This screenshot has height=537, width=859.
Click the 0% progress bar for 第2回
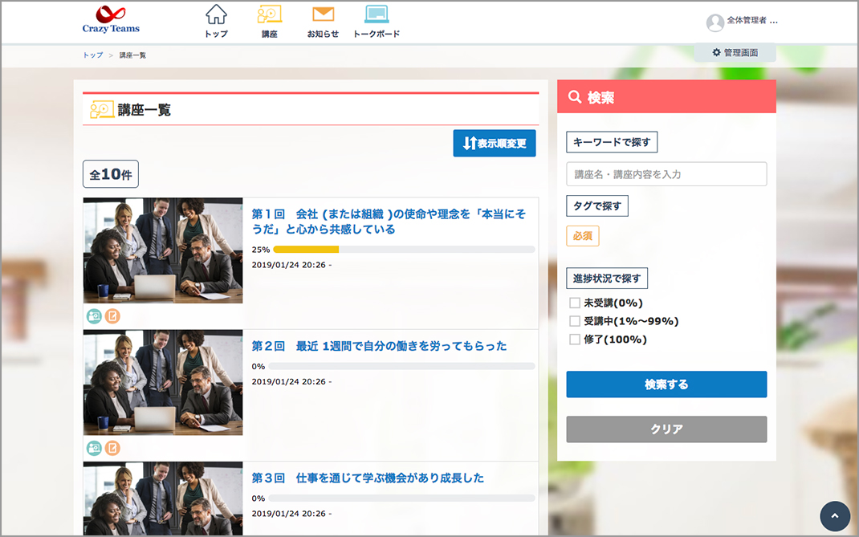click(401, 366)
